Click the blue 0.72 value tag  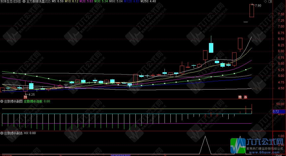click(276, 111)
